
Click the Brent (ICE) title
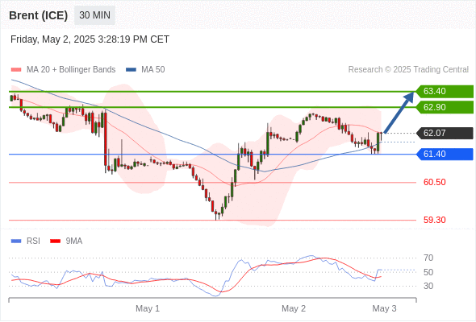tap(38, 15)
